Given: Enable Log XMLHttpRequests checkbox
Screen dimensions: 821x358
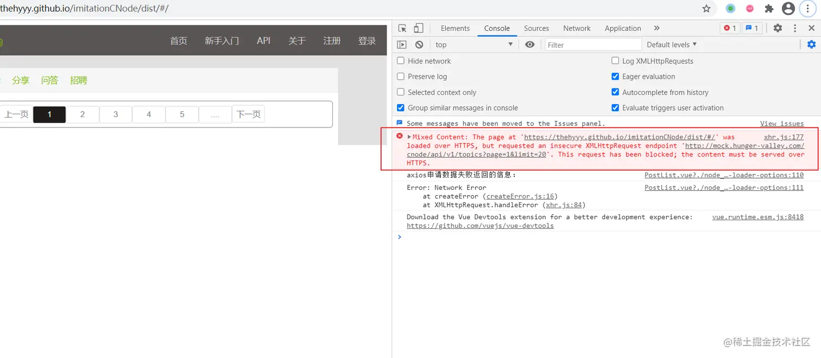Looking at the screenshot, I should 615,61.
